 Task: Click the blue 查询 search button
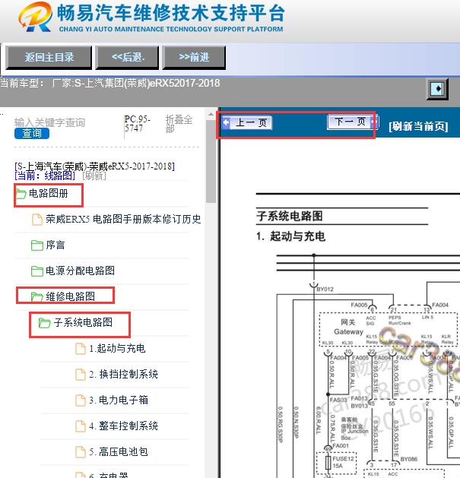[x=32, y=133]
